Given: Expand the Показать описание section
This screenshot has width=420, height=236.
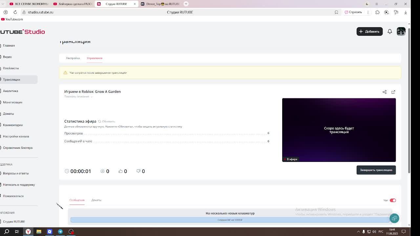Looking at the screenshot, I should 78,97.
